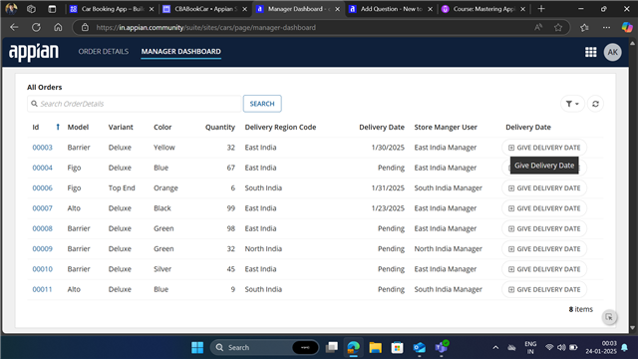Give delivery date for order 00011
Viewport: 638px width, 359px height.
tap(544, 289)
